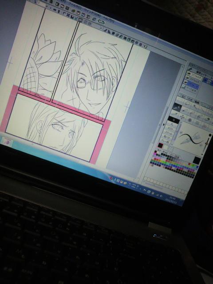Image resolution: width=213 pixels, height=284 pixels.
Task: Select the bottom layer in layer list
Action: pyautogui.click(x=189, y=89)
